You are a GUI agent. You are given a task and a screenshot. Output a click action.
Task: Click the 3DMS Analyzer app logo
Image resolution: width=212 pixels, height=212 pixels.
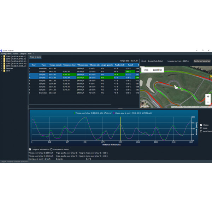click(x=1, y=51)
